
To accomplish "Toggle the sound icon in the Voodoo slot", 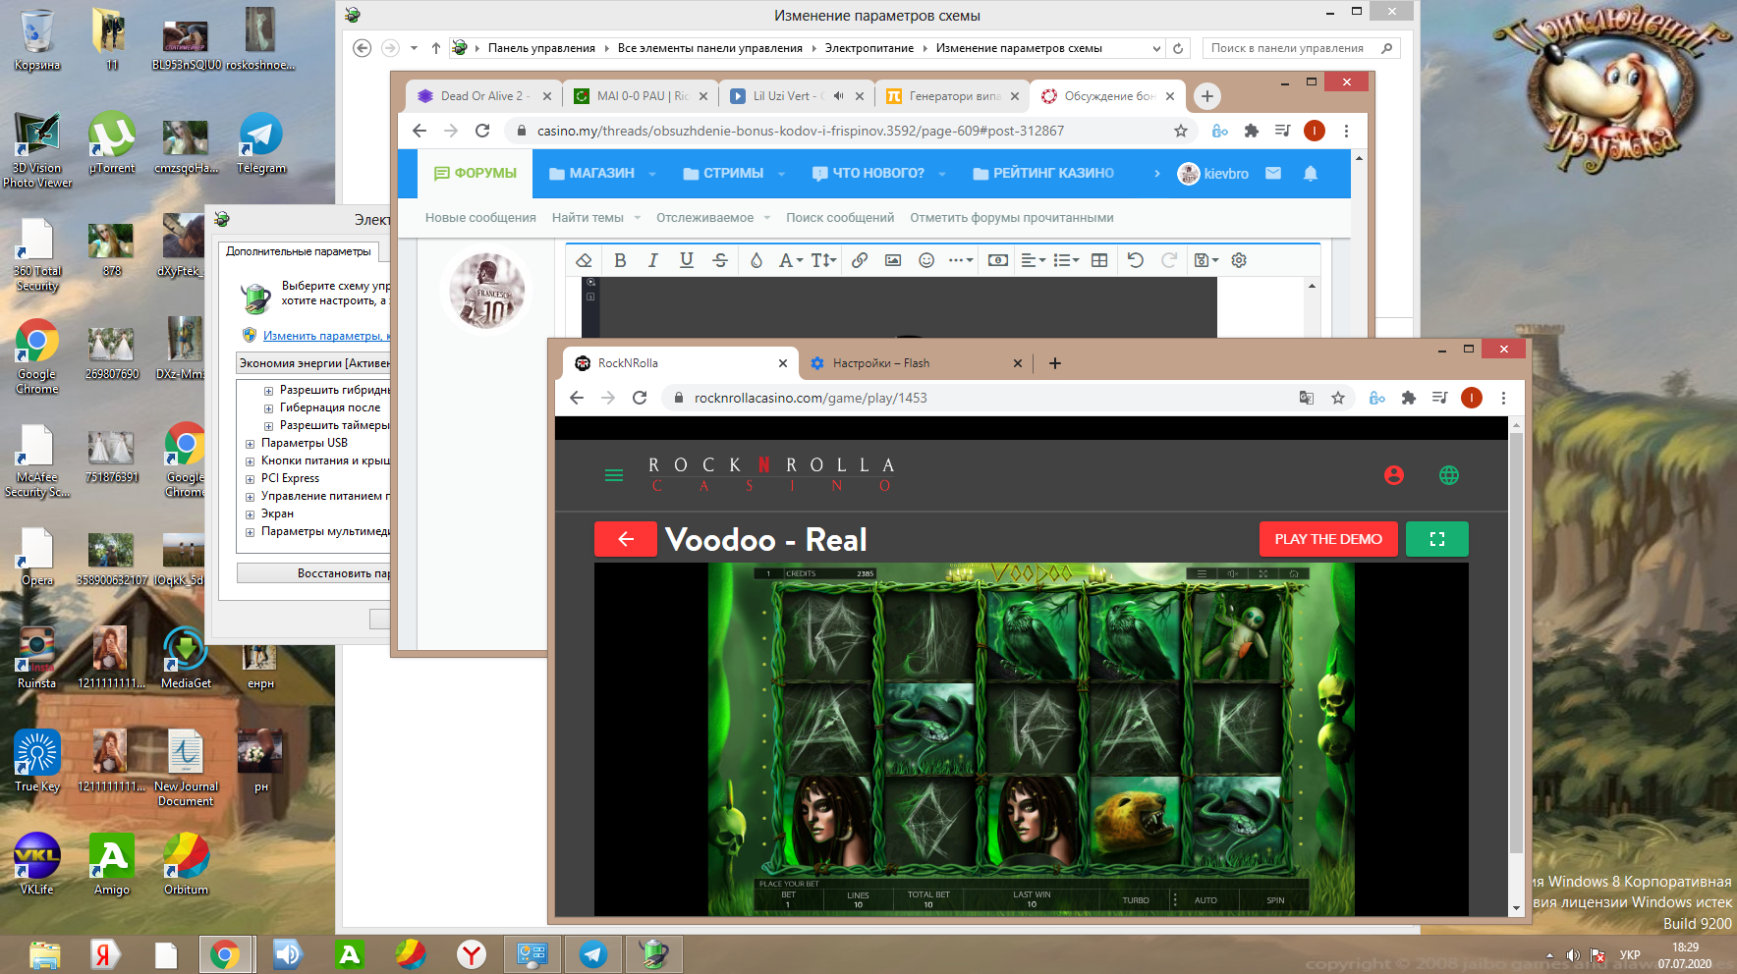I will (x=1232, y=573).
